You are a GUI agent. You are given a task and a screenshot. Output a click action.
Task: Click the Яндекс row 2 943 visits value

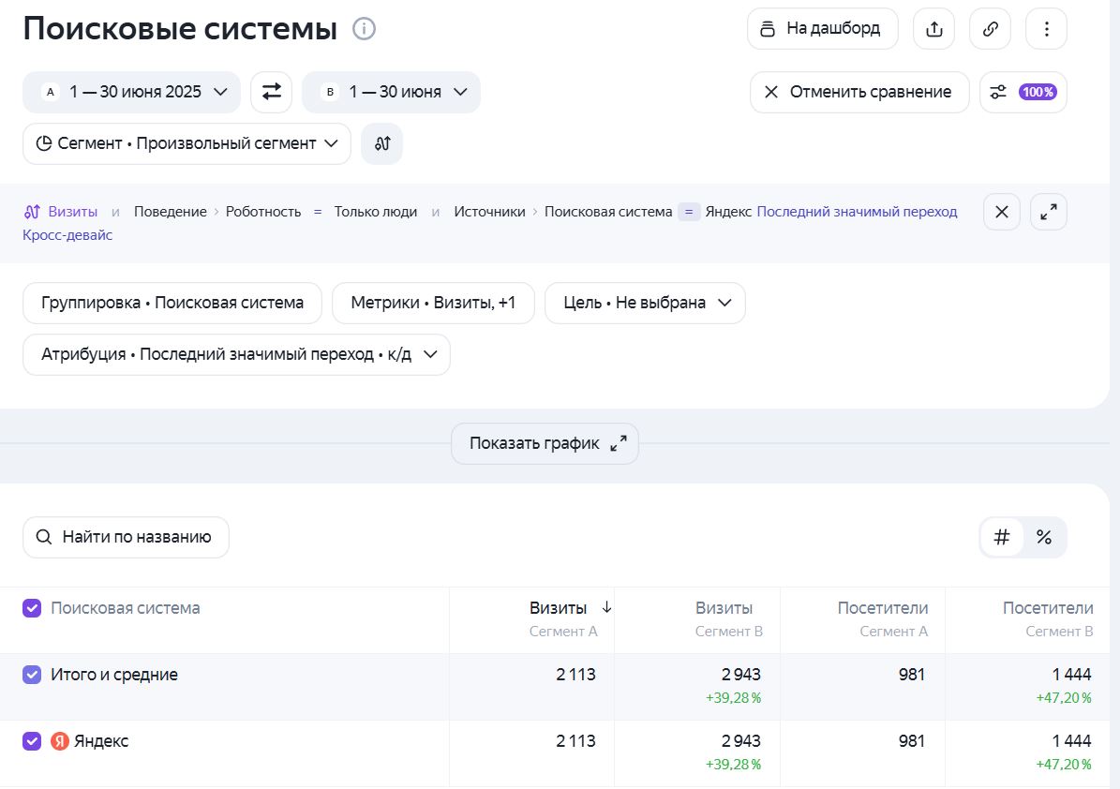point(740,741)
